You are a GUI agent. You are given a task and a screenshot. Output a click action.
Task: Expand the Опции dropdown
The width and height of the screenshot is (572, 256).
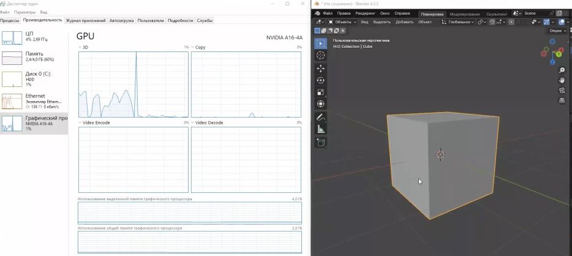(x=556, y=30)
